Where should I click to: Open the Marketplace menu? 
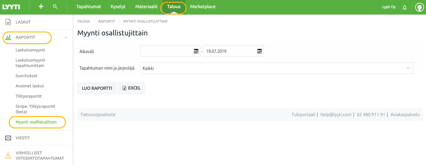pos(203,7)
